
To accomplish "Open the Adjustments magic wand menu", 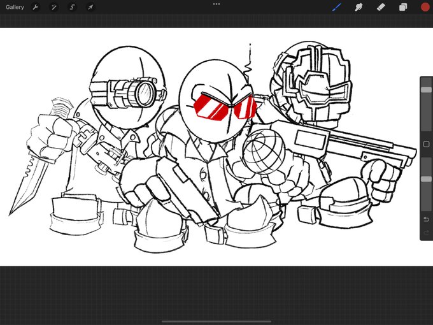I will point(54,7).
